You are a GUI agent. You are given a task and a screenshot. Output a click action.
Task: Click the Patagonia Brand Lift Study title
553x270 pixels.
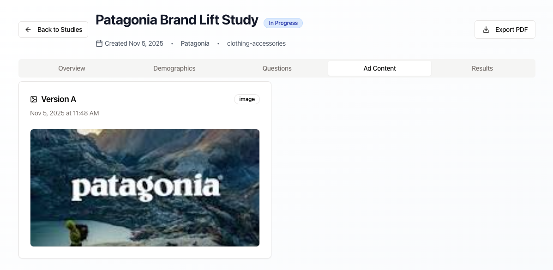tap(177, 20)
